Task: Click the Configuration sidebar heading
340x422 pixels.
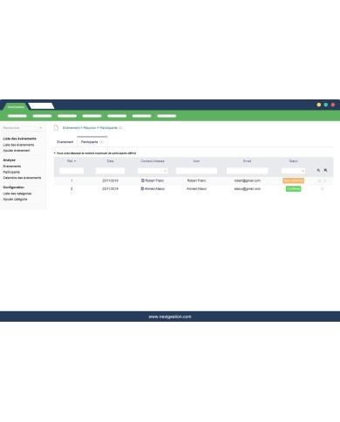Action: (14, 187)
